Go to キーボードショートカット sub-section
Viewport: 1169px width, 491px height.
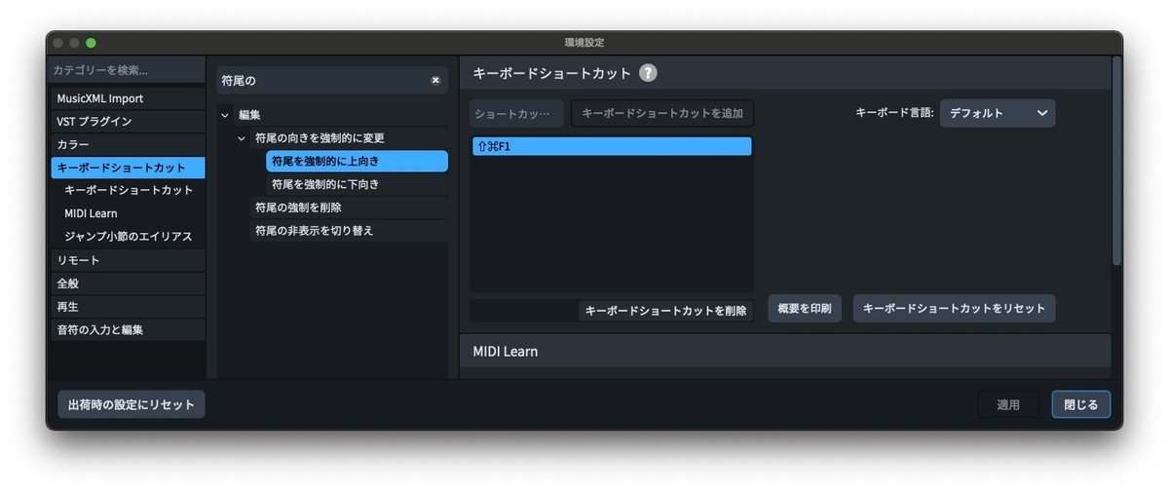(x=129, y=190)
